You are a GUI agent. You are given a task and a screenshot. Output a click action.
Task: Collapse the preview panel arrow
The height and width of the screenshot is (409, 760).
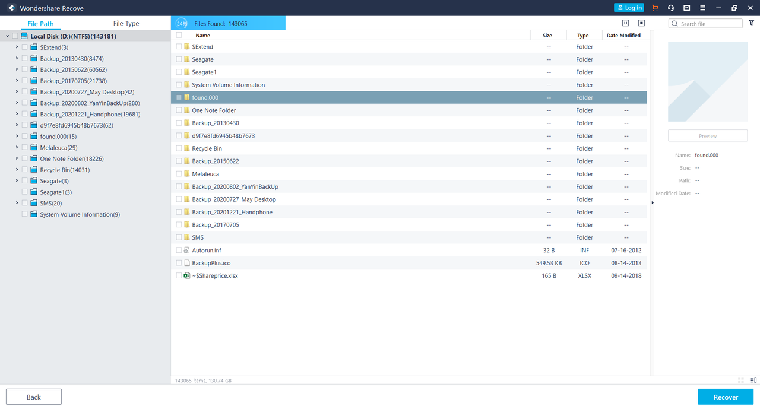652,202
